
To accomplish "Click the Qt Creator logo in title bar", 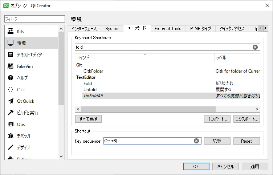I will pos(6,5).
